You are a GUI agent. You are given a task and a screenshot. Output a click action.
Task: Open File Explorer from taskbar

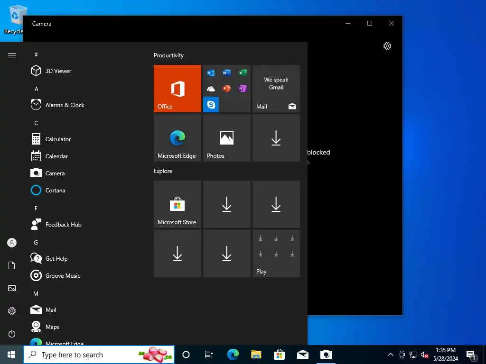pyautogui.click(x=256, y=355)
